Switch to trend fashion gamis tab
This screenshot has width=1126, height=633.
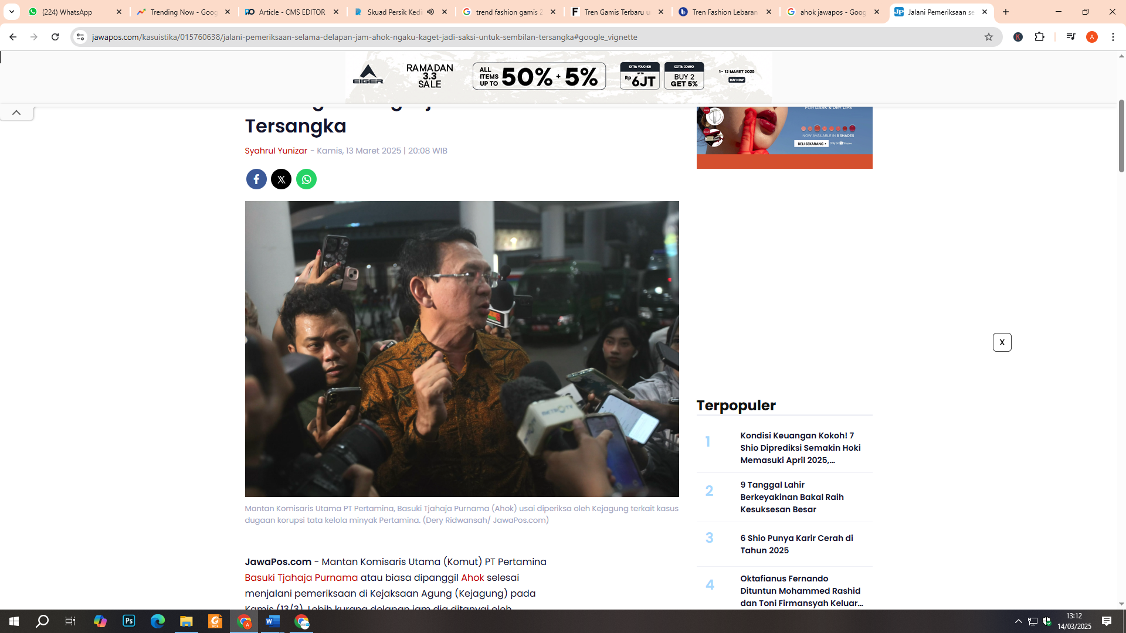coord(508,12)
